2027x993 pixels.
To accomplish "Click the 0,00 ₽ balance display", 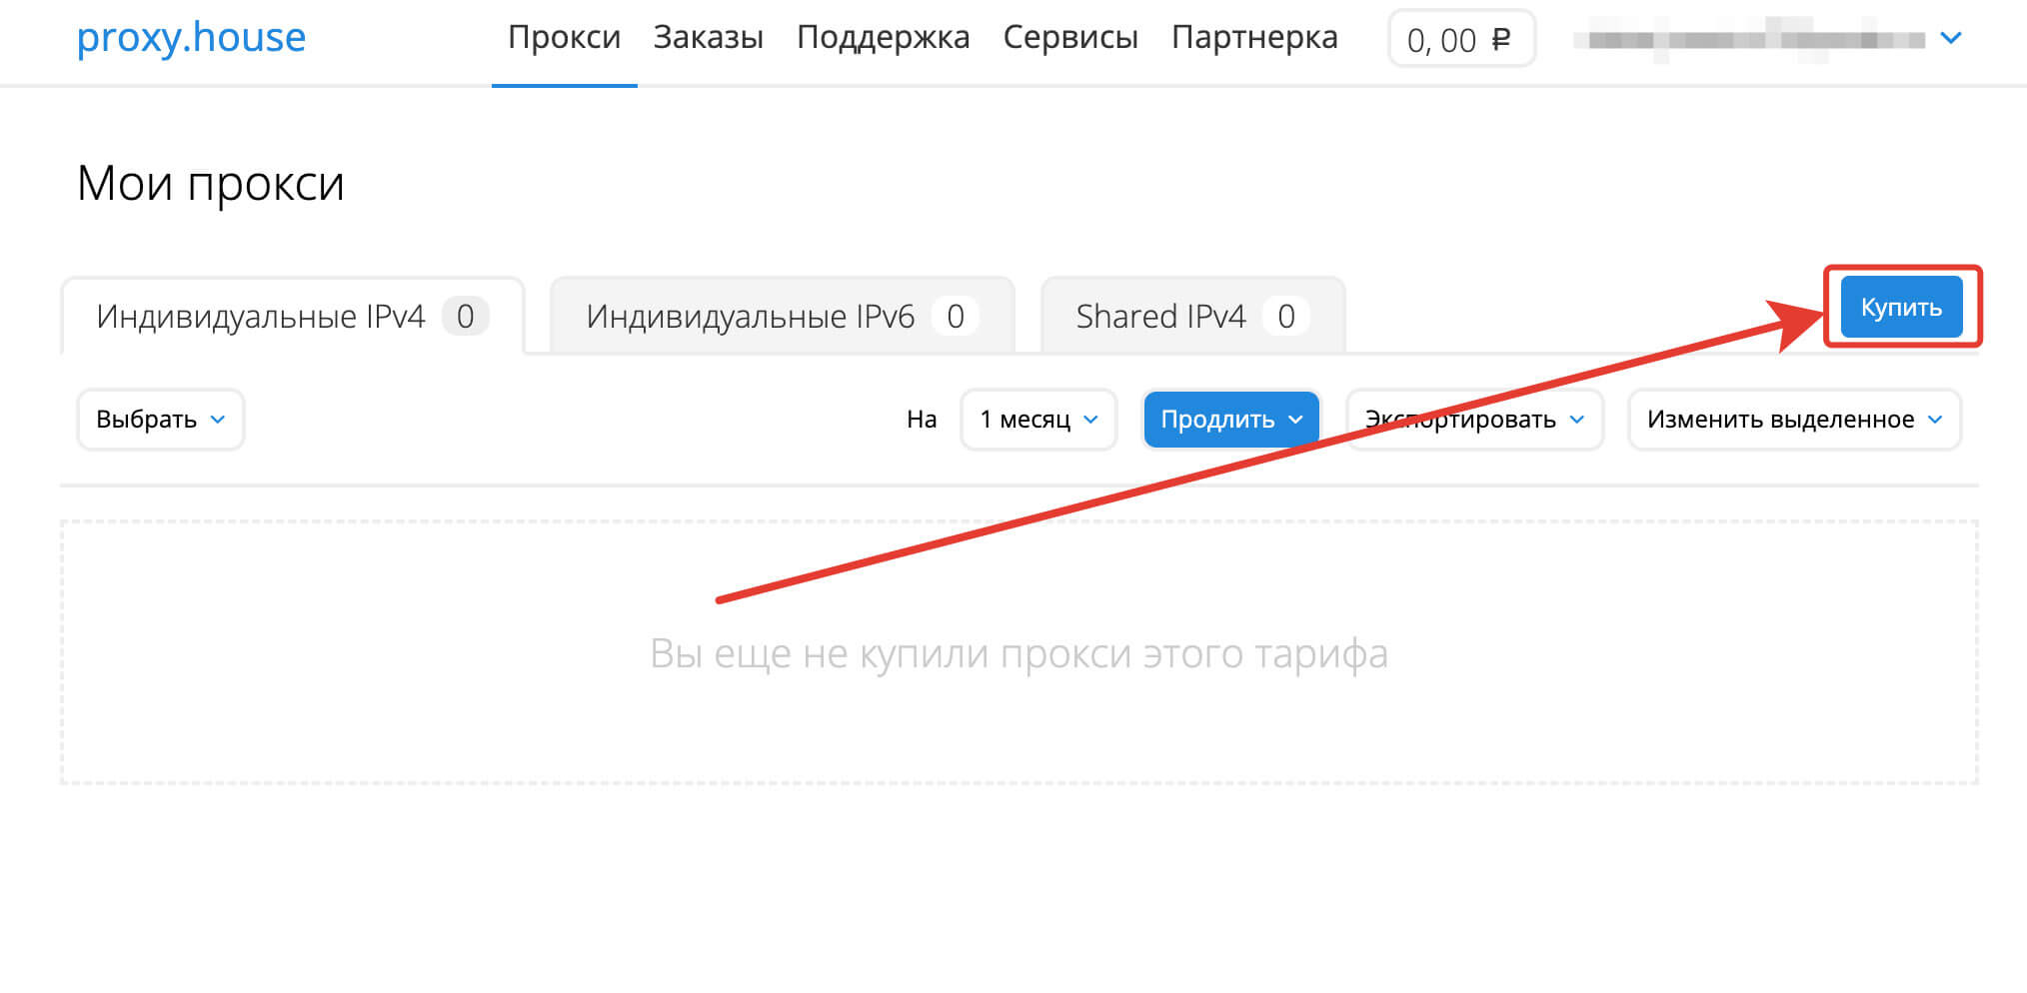I will [1461, 40].
